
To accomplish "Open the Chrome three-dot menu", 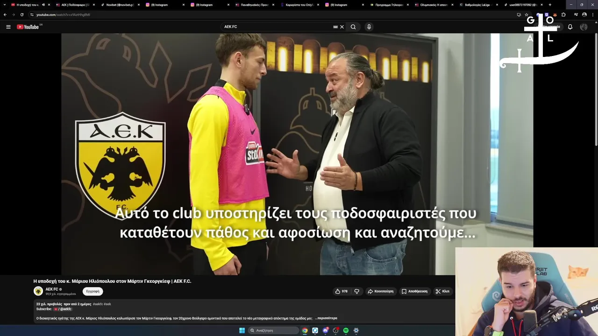I will tap(593, 14).
